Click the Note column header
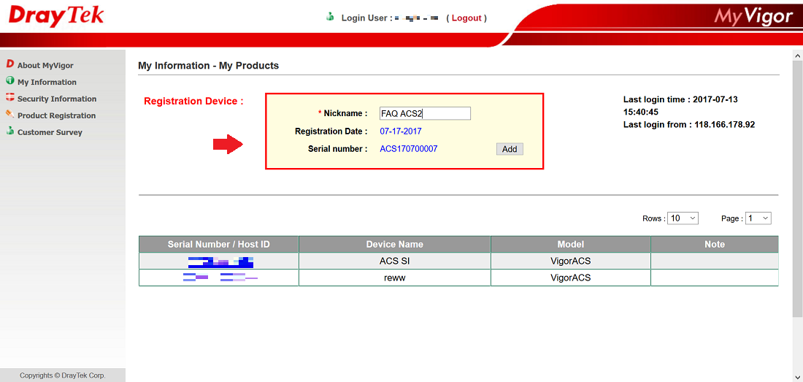This screenshot has height=382, width=803. 715,244
